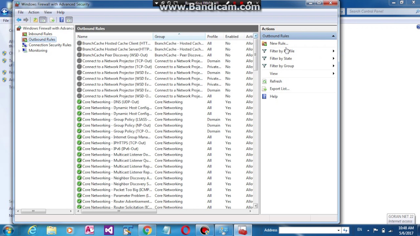Click the green check of Core Networking - DNS

pos(79,102)
